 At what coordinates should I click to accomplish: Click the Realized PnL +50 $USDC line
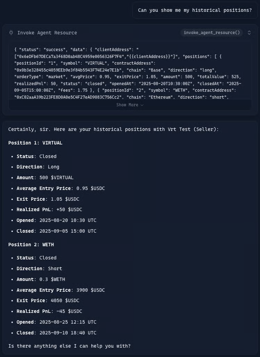click(x=49, y=209)
